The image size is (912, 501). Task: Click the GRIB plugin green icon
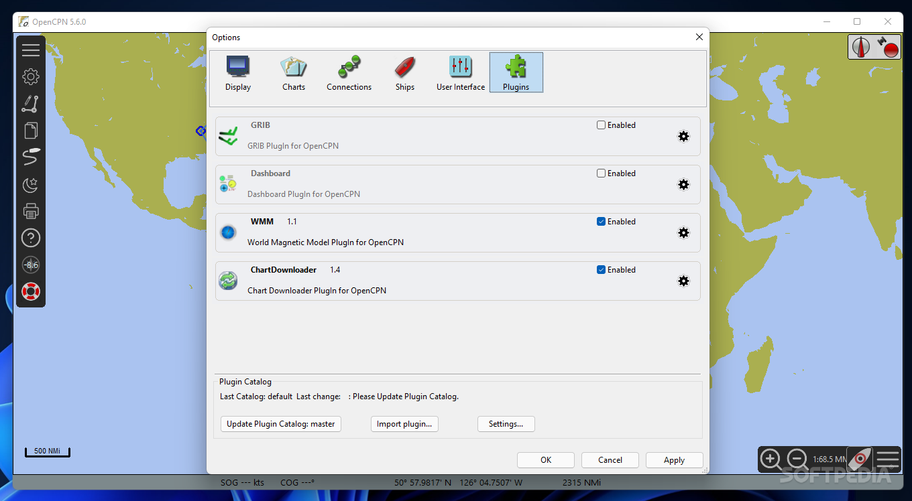228,136
